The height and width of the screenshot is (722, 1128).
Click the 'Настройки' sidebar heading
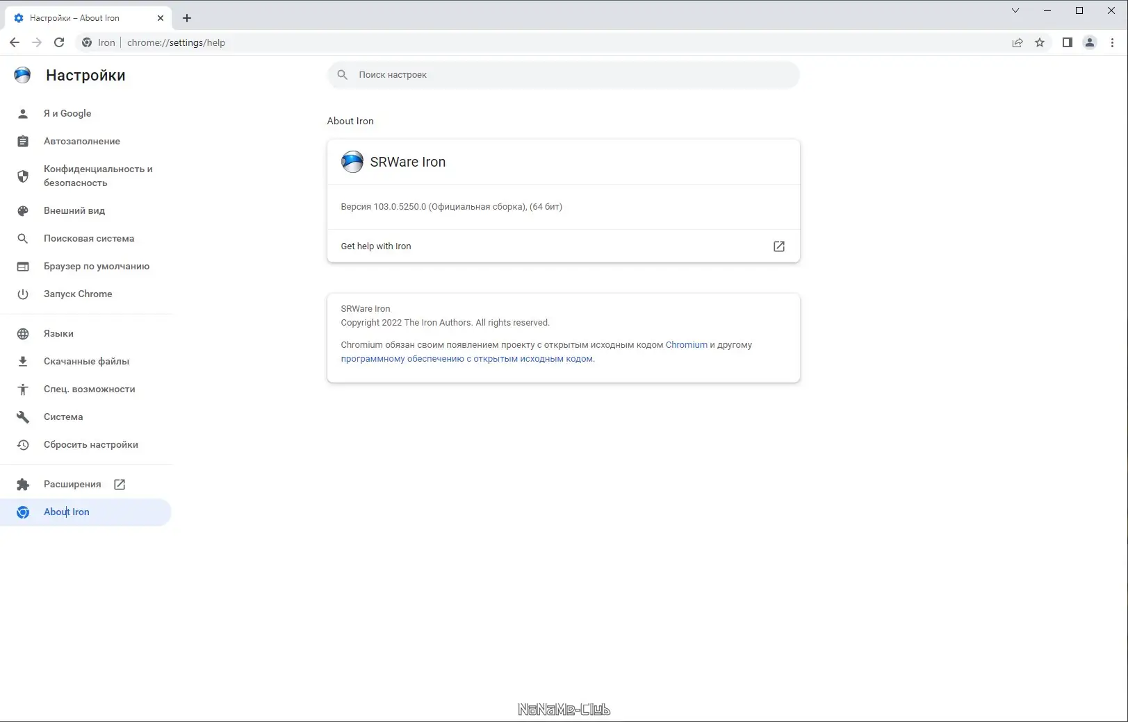tap(85, 75)
